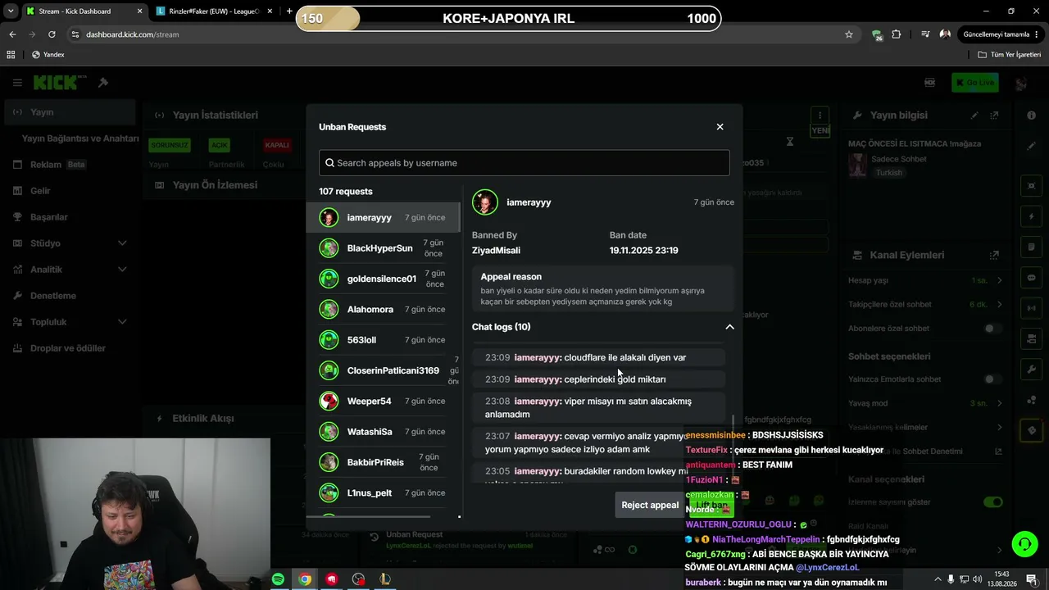Bookmark this page with the star
Image resolution: width=1049 pixels, height=590 pixels.
[x=849, y=34]
